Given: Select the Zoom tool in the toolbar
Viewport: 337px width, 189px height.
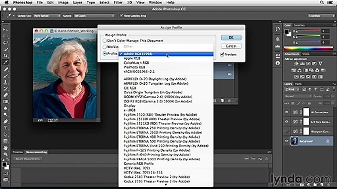Looking at the screenshot, I should [x=6, y=154].
